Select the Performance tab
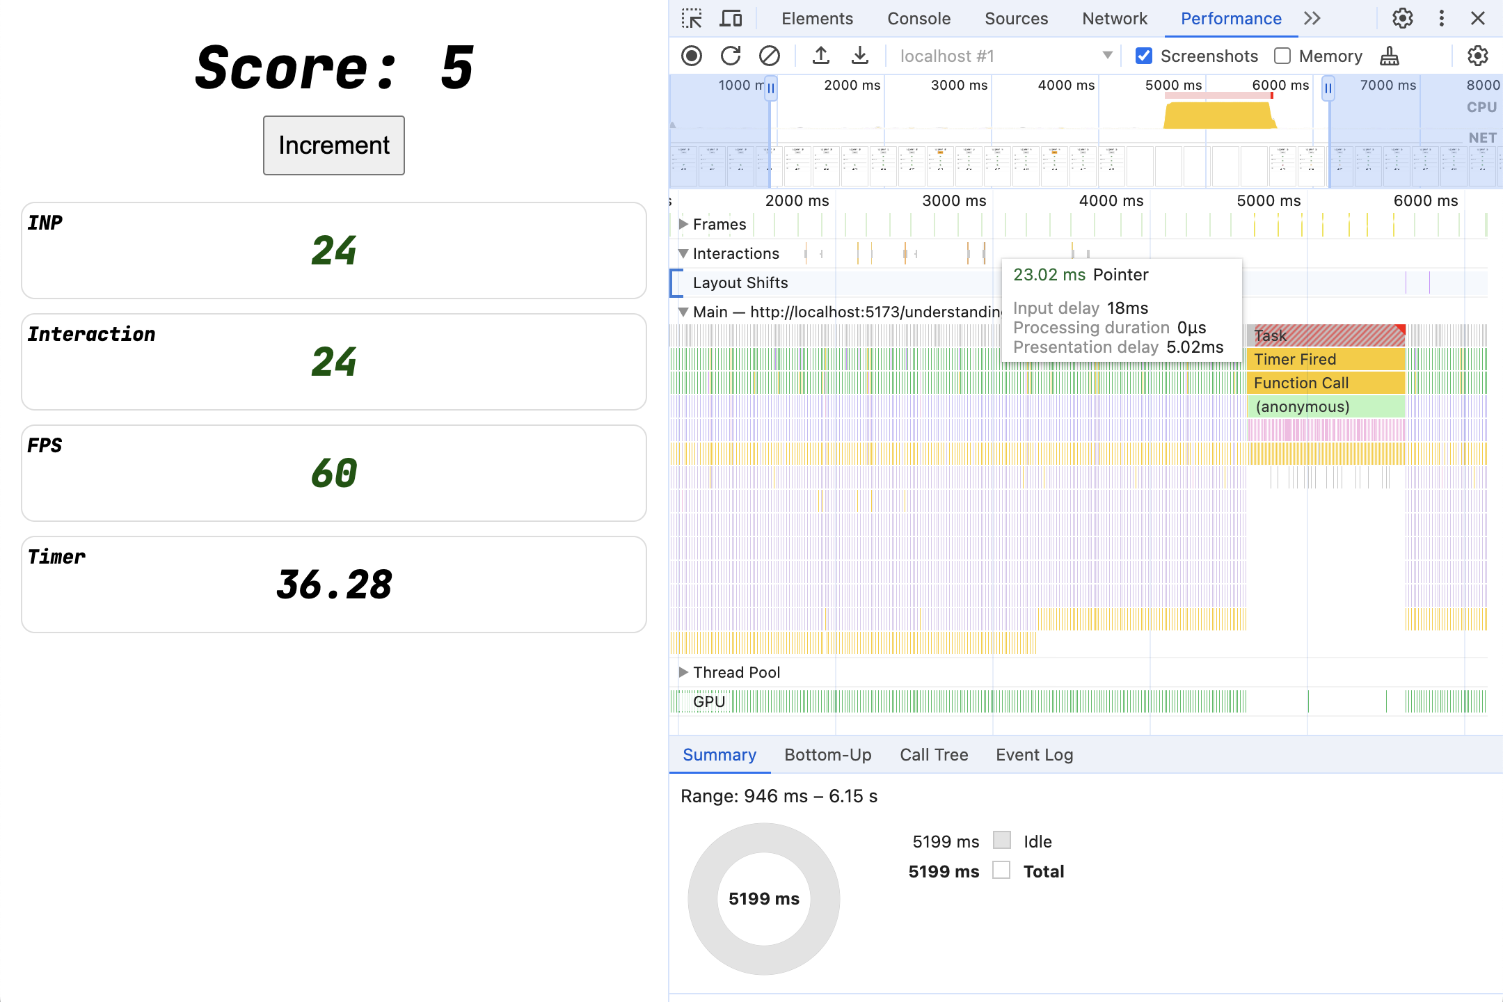 pyautogui.click(x=1231, y=19)
